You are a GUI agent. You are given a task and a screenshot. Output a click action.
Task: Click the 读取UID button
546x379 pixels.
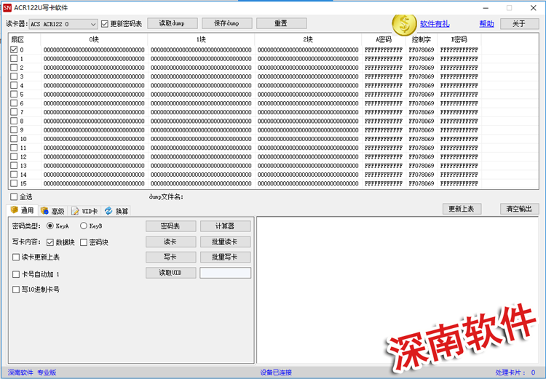tap(171, 273)
